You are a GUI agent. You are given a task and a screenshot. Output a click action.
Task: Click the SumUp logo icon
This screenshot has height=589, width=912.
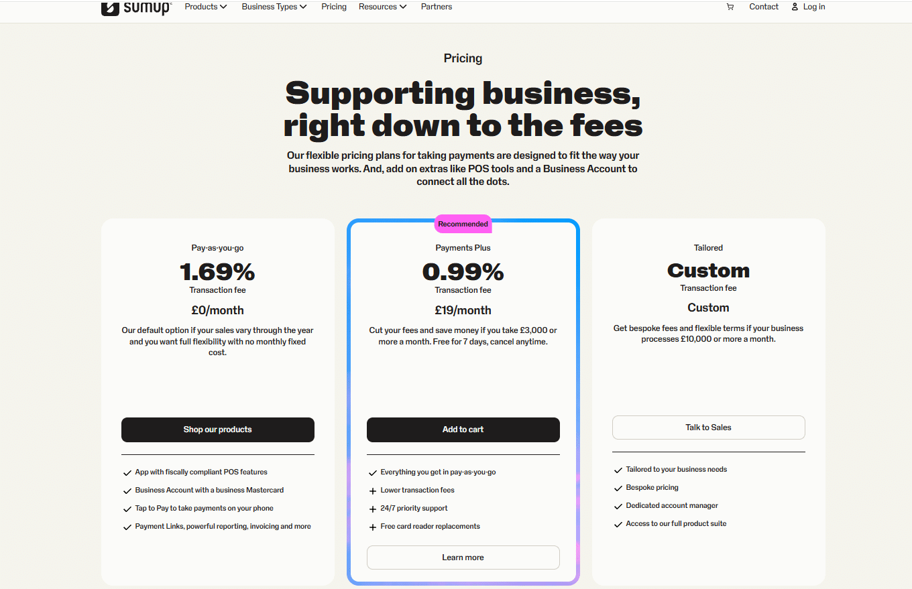pos(111,8)
